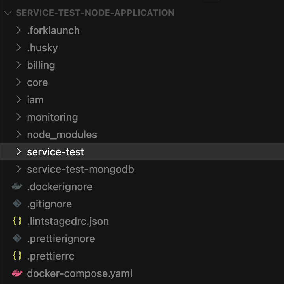Select the highlighted service-test folder

click(x=55, y=152)
